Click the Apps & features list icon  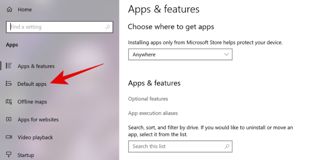pyautogui.click(x=9, y=66)
